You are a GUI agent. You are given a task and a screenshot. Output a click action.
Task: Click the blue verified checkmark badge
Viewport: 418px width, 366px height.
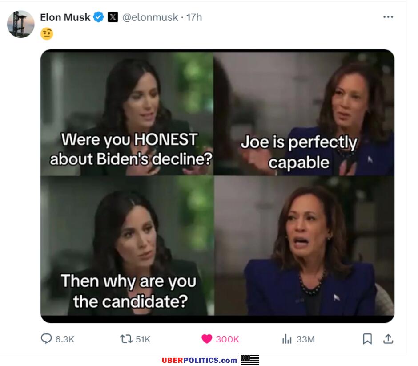(x=99, y=17)
